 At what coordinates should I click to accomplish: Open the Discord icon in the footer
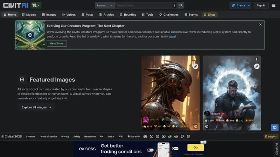[145, 136]
